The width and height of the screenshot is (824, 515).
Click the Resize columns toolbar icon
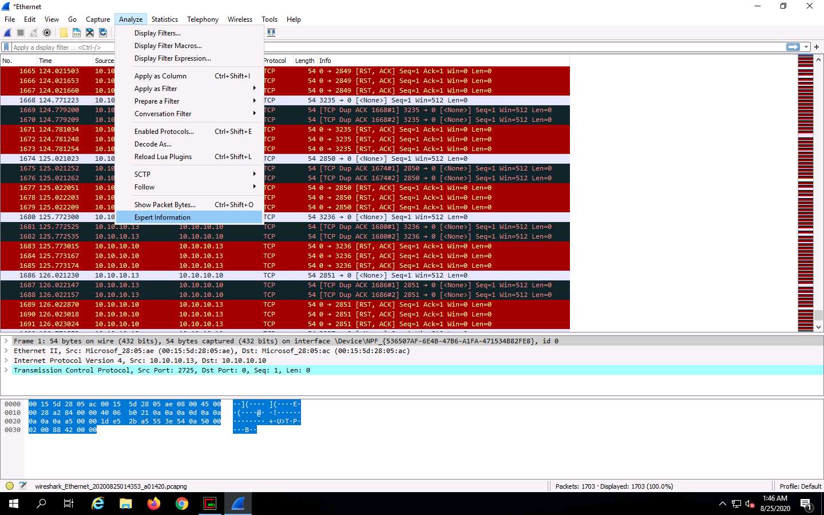click(271, 33)
